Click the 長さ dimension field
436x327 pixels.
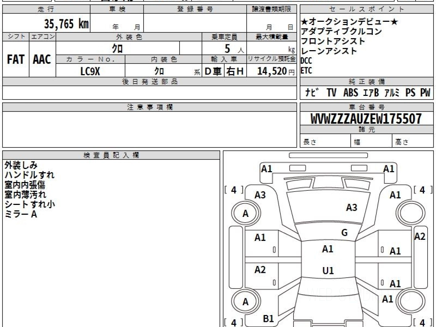pyautogui.click(x=325, y=141)
